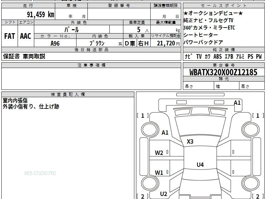Image resolution: width=266 pixels, height=199 pixels.
Task: Click the U4 mark on the roof
Action: click(x=200, y=165)
